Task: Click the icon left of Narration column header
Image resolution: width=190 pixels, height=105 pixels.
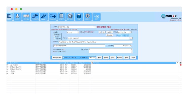Action: [92, 63]
